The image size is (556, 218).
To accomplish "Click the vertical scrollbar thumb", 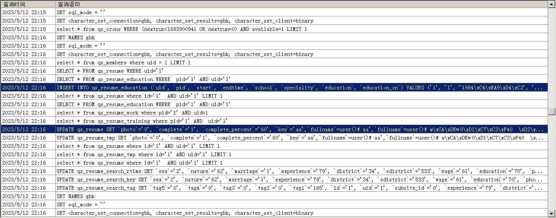I will tap(552, 111).
